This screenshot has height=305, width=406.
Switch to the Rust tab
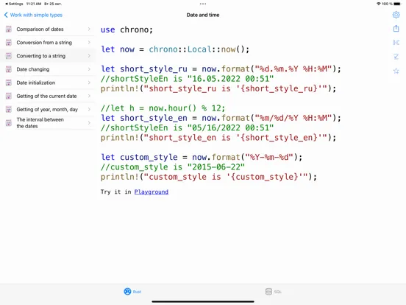coord(132,292)
